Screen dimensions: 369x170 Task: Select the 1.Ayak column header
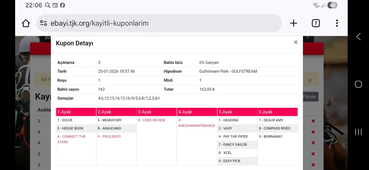76,112
